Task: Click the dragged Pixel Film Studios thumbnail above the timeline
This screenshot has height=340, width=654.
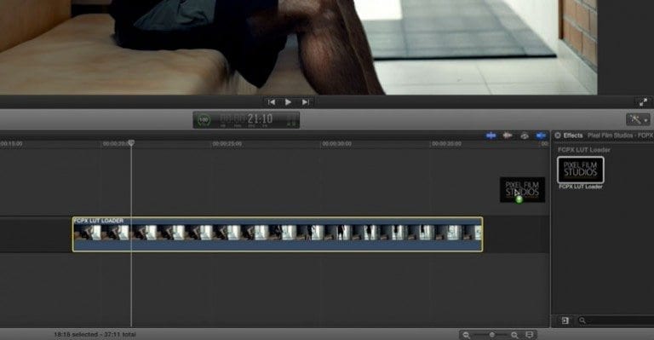Action: coord(522,190)
